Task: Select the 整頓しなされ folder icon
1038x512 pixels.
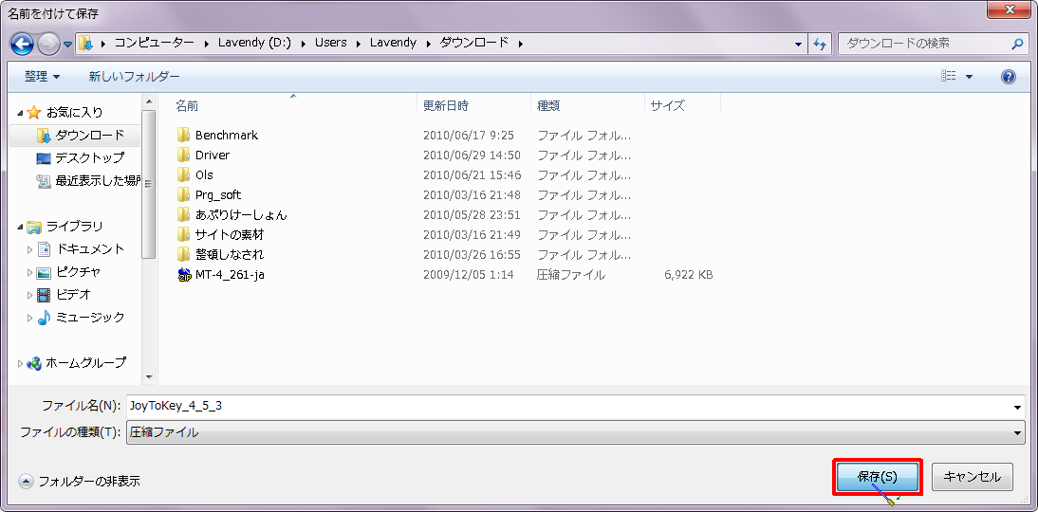Action: click(184, 254)
